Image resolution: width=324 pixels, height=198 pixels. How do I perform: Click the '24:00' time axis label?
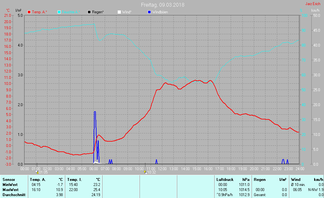pyautogui.click(x=300, y=169)
